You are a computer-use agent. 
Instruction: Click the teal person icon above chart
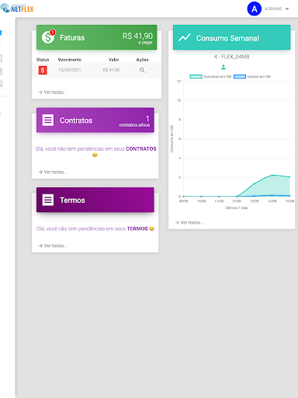coord(223,67)
